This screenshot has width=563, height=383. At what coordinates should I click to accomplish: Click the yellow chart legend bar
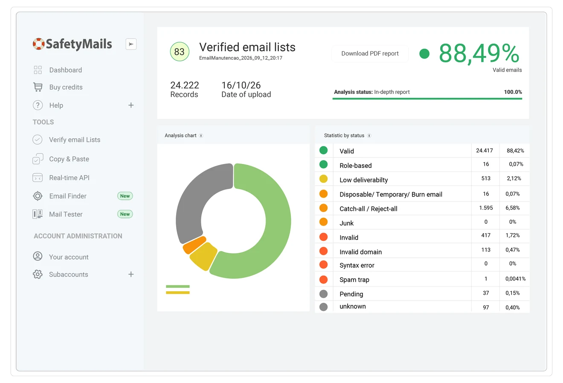(178, 292)
